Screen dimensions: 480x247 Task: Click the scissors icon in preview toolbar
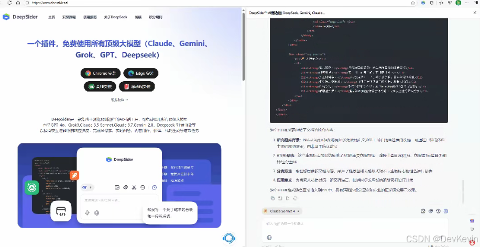pyautogui.click(x=134, y=187)
